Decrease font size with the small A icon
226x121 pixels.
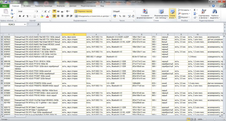49,11
